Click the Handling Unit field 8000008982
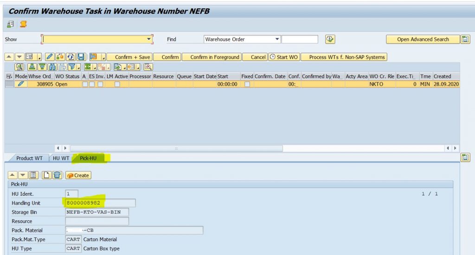475x255 pixels. tap(100, 203)
